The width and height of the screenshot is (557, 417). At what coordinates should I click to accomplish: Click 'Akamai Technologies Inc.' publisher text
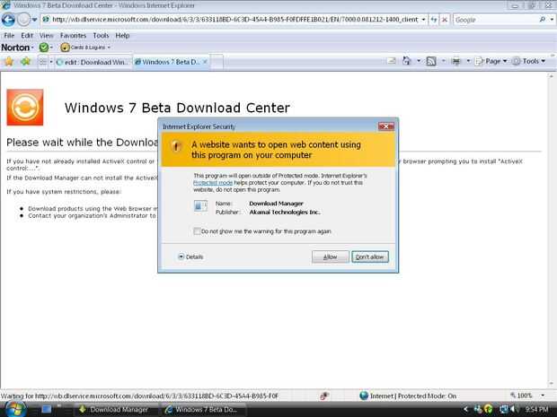pos(285,212)
